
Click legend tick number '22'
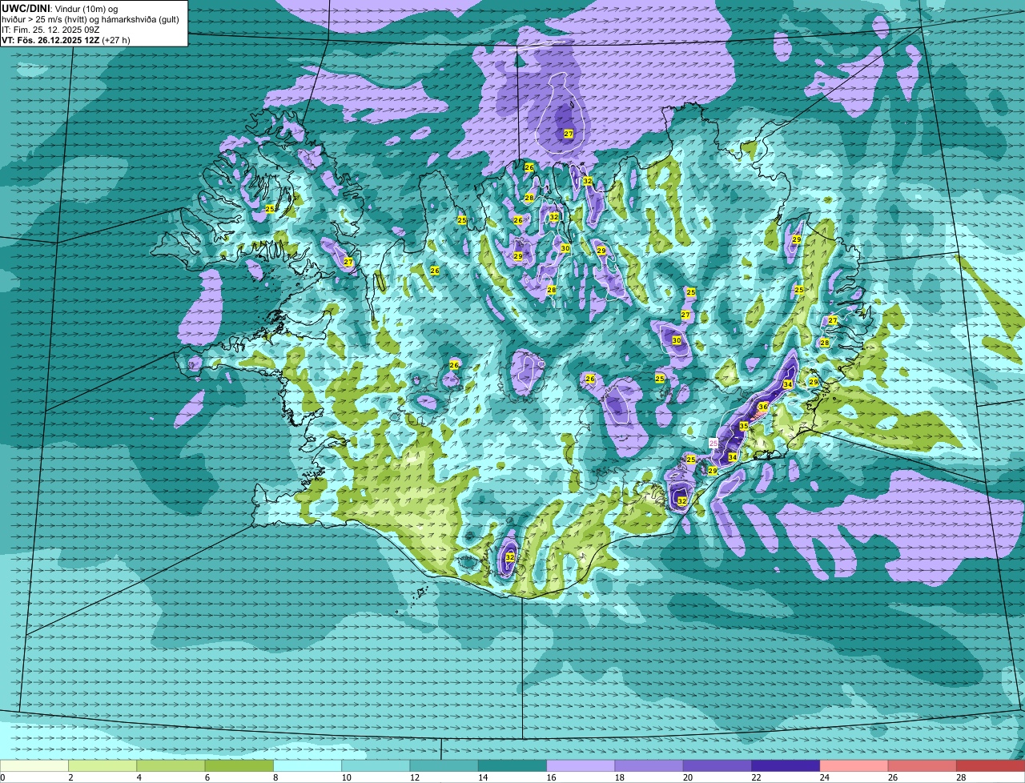[x=755, y=777]
